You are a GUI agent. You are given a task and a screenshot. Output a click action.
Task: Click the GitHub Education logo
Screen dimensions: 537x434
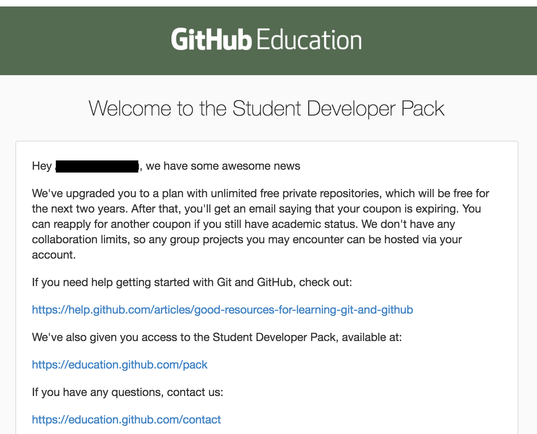click(266, 40)
